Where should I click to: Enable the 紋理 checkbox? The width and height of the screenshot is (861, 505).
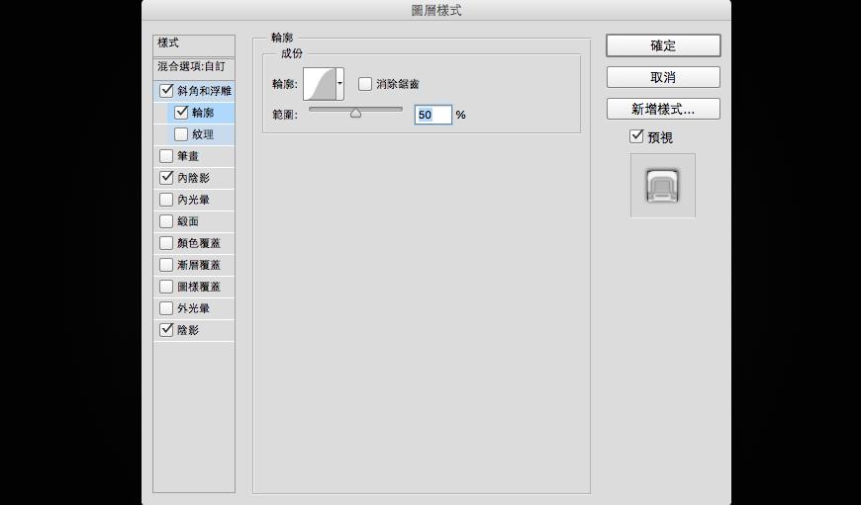click(181, 134)
